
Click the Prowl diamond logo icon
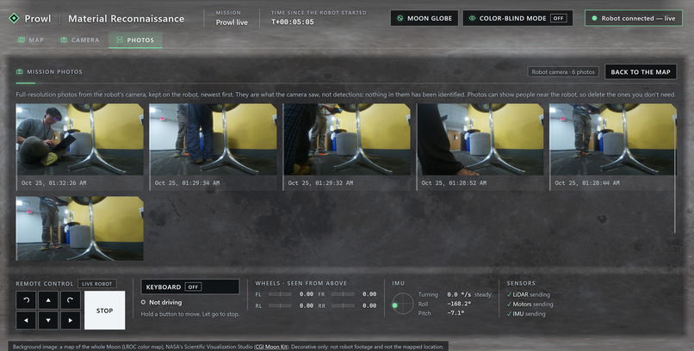pos(14,19)
